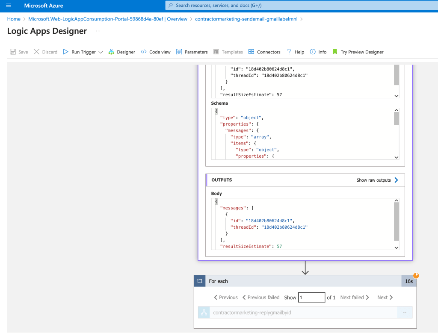Click the Schema label
The width and height of the screenshot is (438, 333).
click(219, 103)
